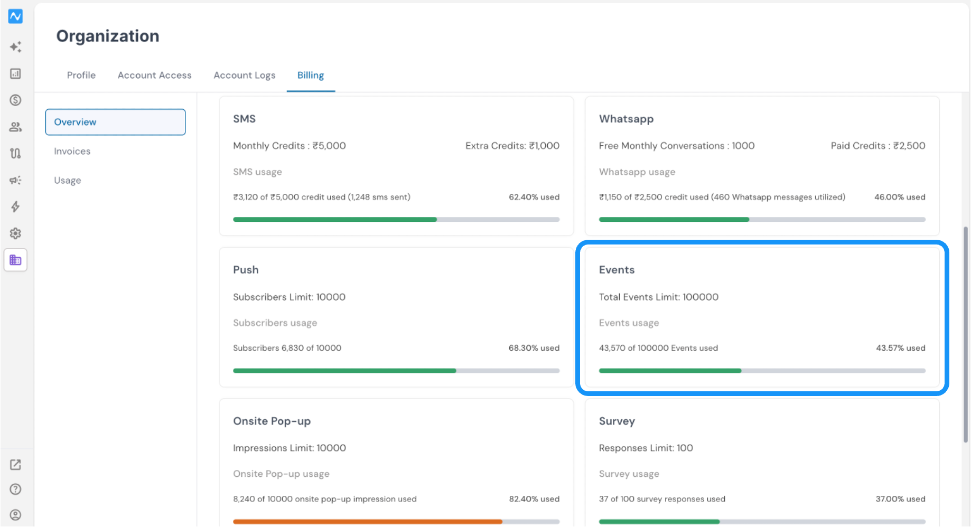Click '68.30% used' in Push card
This screenshot has height=527, width=971.
tap(534, 348)
